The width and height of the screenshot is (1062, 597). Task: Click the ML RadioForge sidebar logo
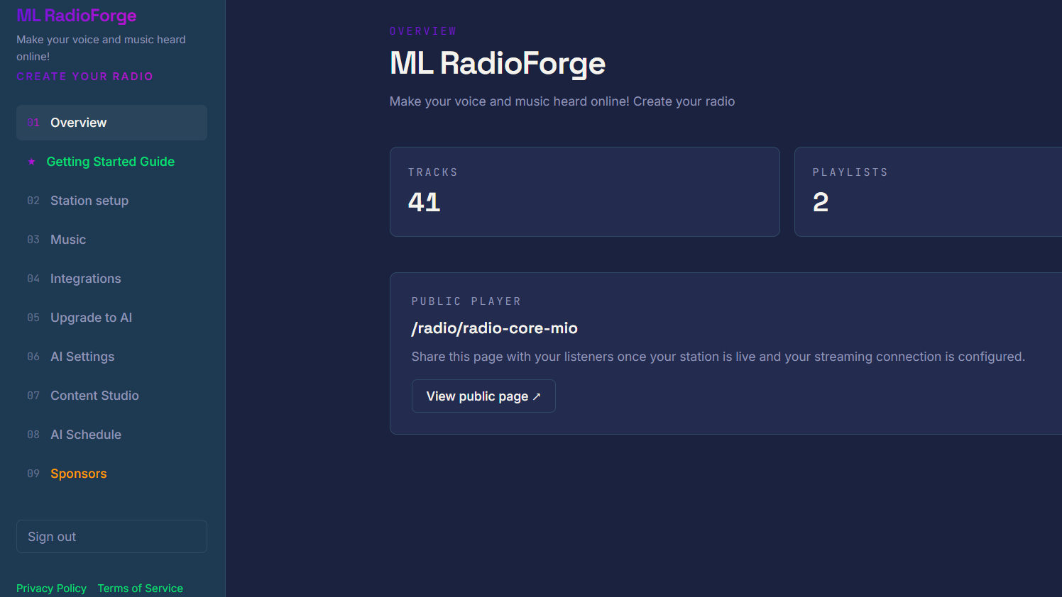tap(77, 16)
